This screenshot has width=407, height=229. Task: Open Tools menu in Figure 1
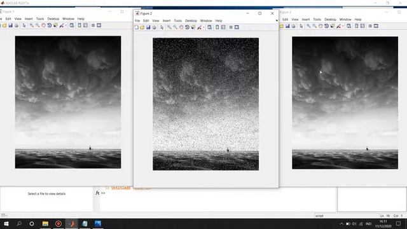[40, 19]
